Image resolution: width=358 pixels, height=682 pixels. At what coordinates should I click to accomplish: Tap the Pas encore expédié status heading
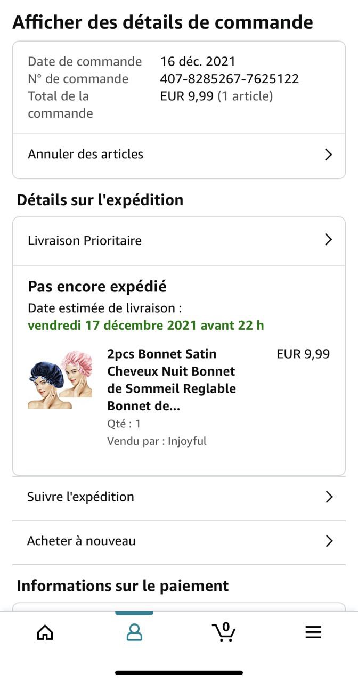click(97, 287)
